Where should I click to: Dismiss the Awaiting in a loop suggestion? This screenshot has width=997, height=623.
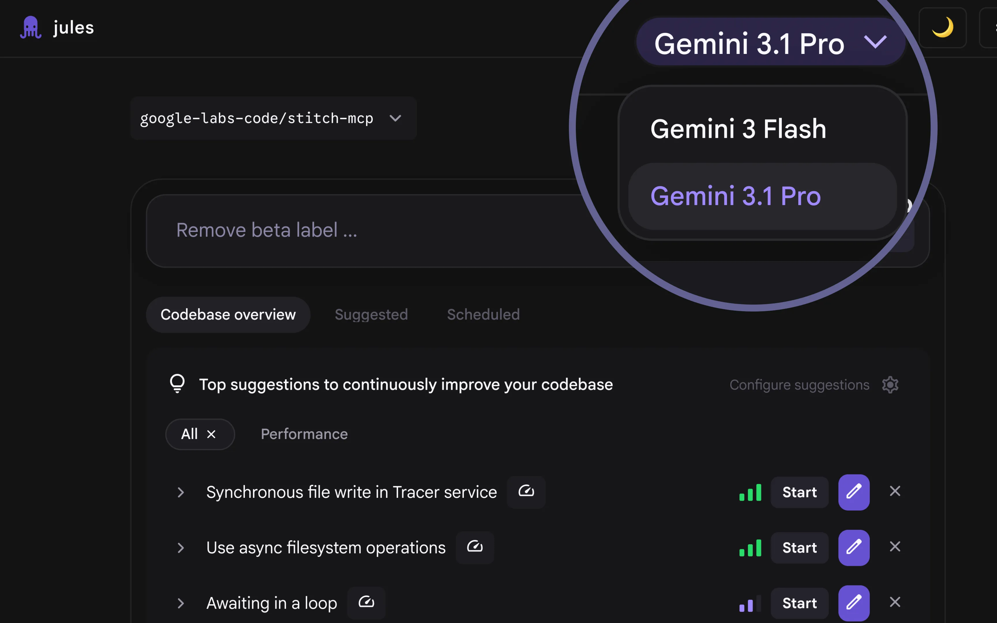point(895,602)
